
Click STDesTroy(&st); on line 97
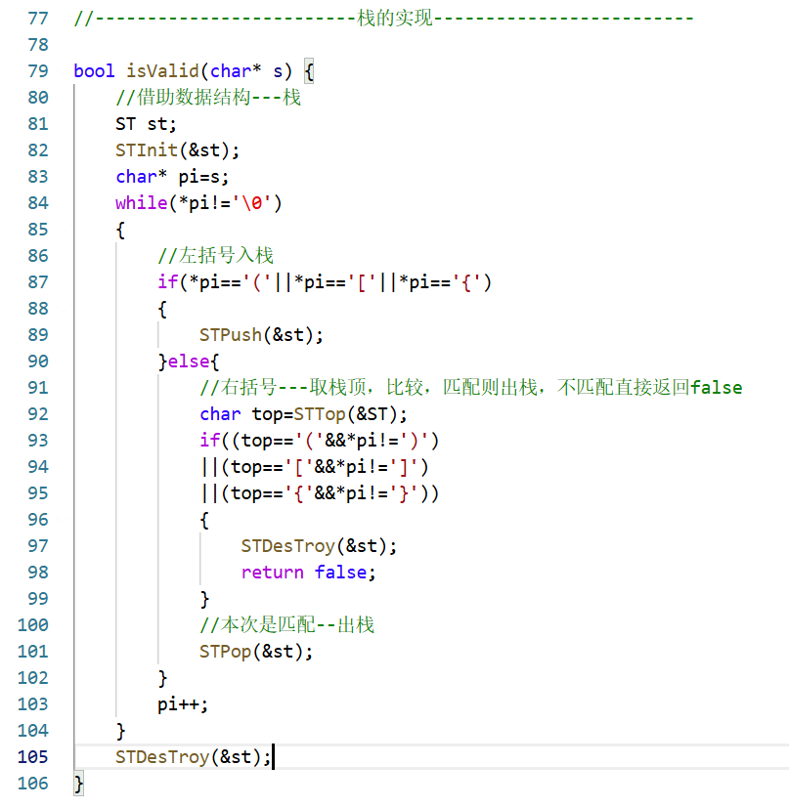point(319,546)
